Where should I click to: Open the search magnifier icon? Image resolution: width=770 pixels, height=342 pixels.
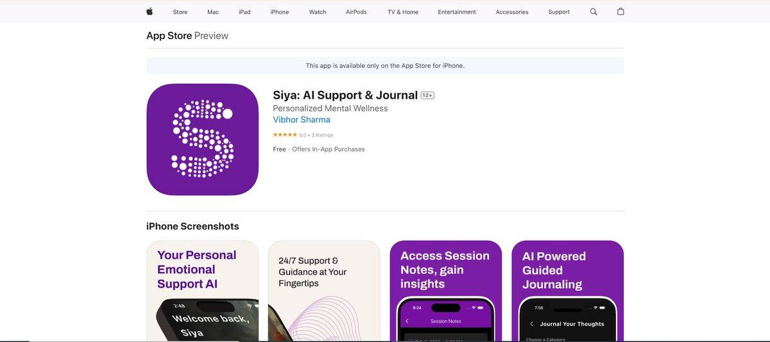594,12
